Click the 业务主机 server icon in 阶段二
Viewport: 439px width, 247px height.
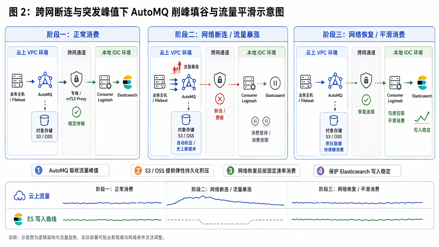click(160, 82)
